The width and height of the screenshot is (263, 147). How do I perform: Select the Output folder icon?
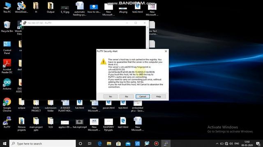point(51,7)
